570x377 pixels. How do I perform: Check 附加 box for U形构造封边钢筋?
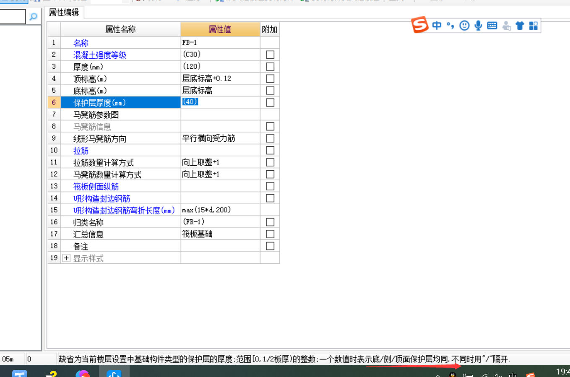pos(270,198)
